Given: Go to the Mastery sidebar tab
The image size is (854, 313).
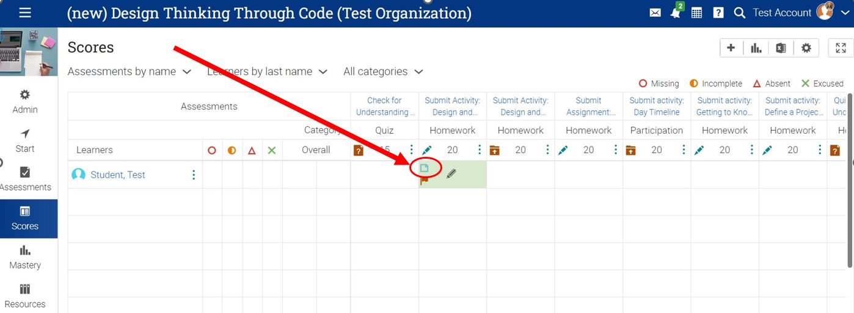Looking at the screenshot, I should pyautogui.click(x=25, y=257).
